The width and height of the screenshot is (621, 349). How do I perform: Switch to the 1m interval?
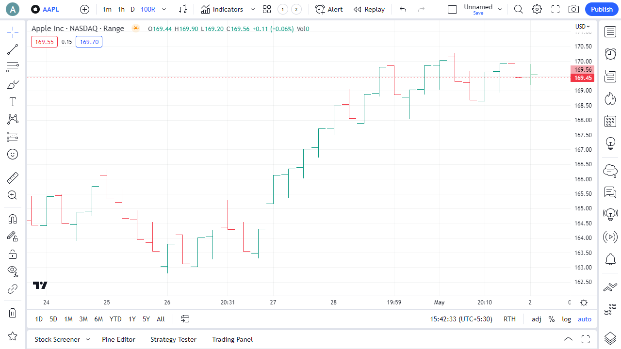click(107, 9)
